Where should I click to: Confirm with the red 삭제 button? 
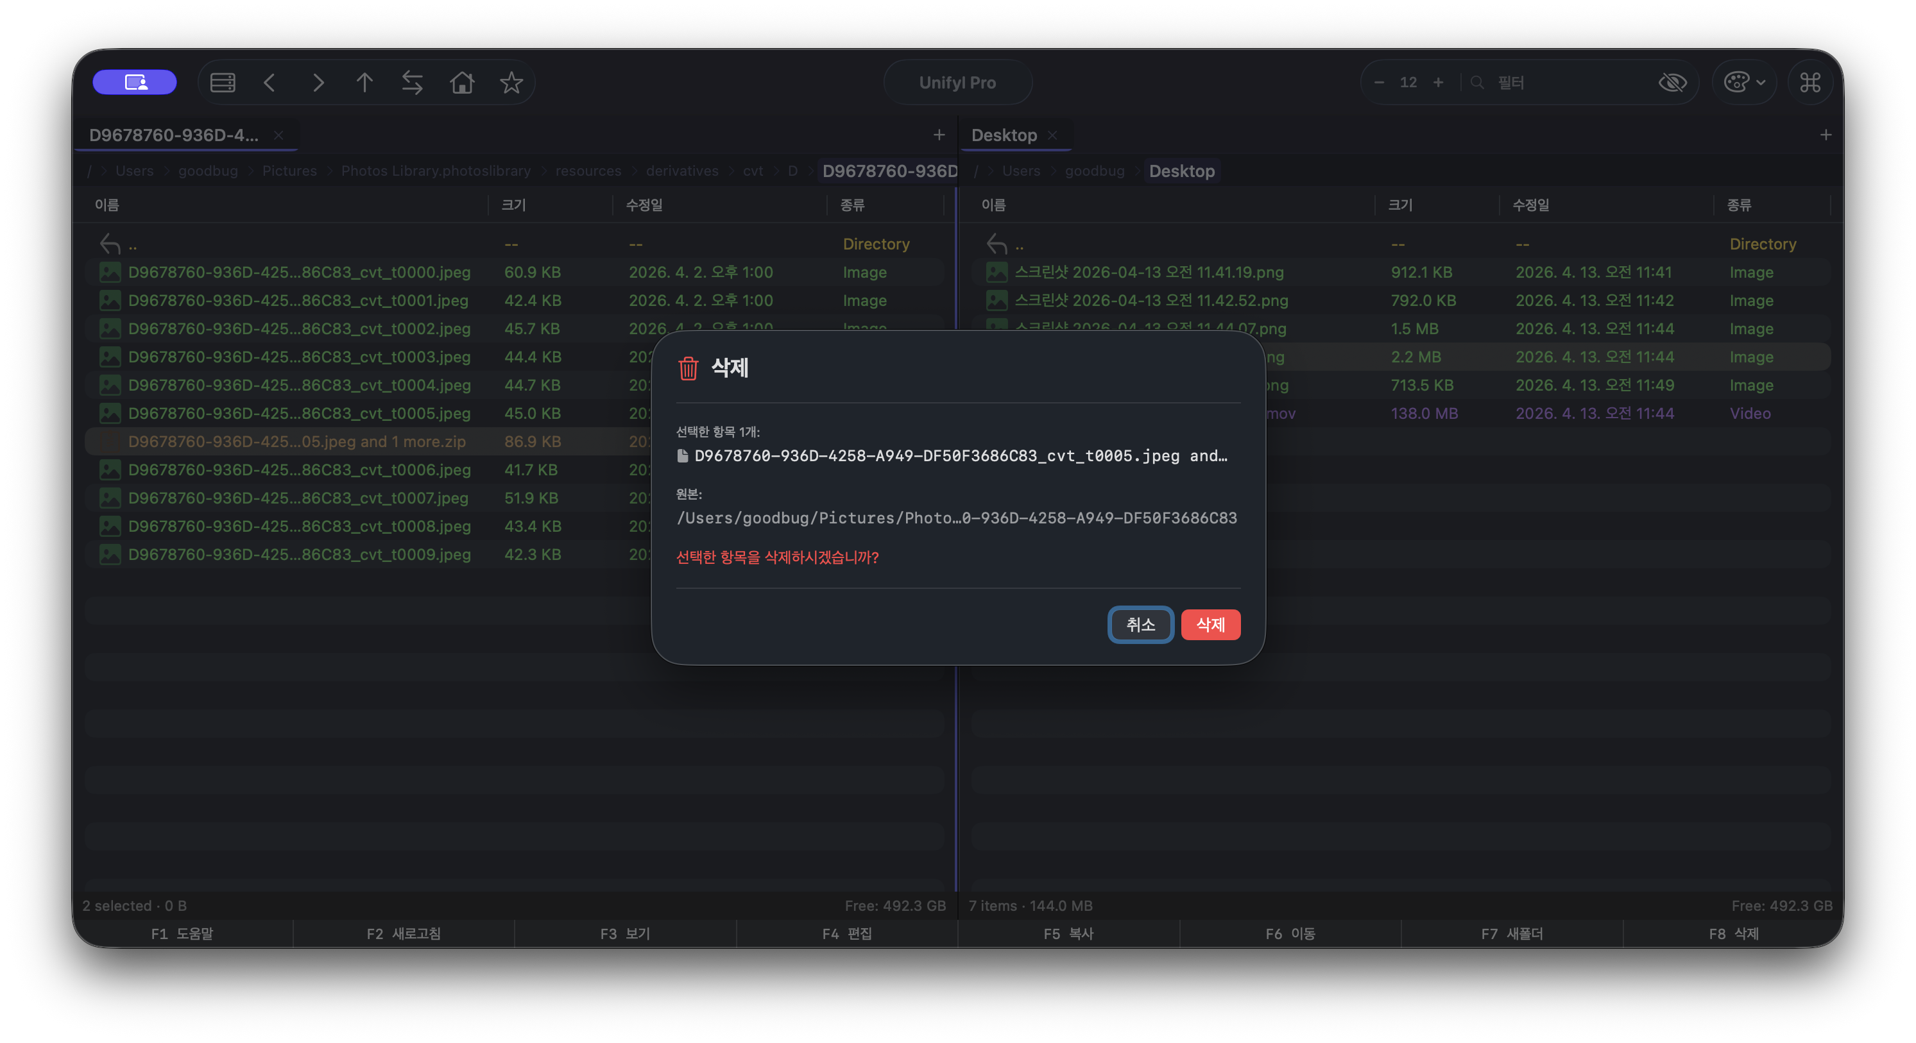1210,625
